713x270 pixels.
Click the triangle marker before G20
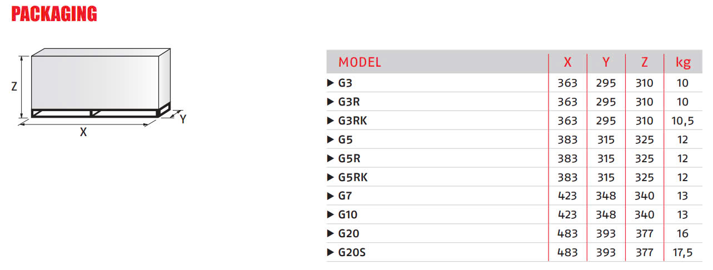coord(331,234)
